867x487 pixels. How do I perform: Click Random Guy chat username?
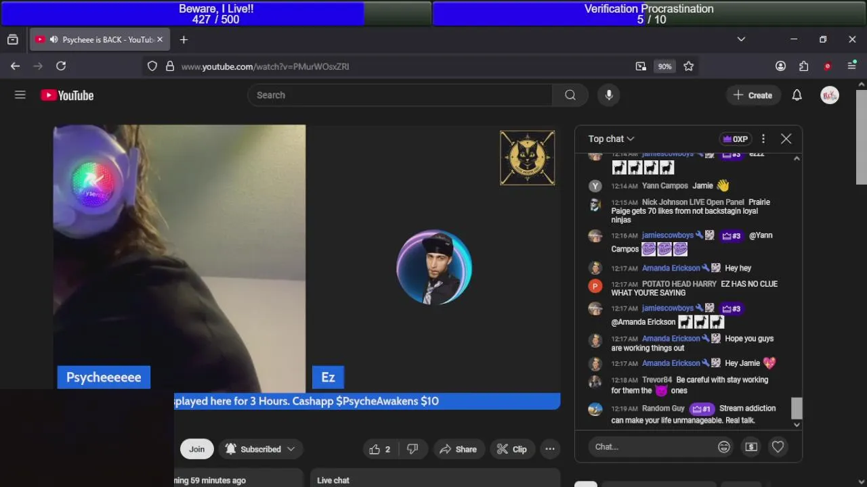[663, 409]
